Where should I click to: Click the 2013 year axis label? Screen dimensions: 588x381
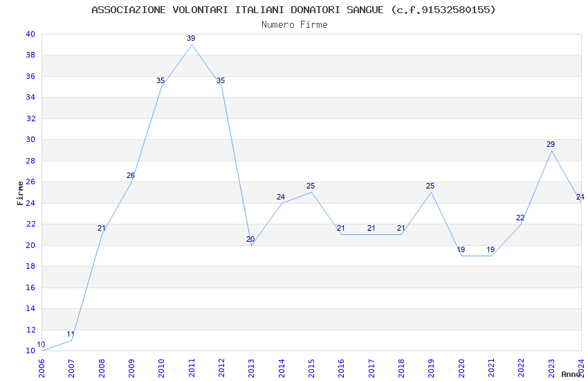(x=251, y=368)
